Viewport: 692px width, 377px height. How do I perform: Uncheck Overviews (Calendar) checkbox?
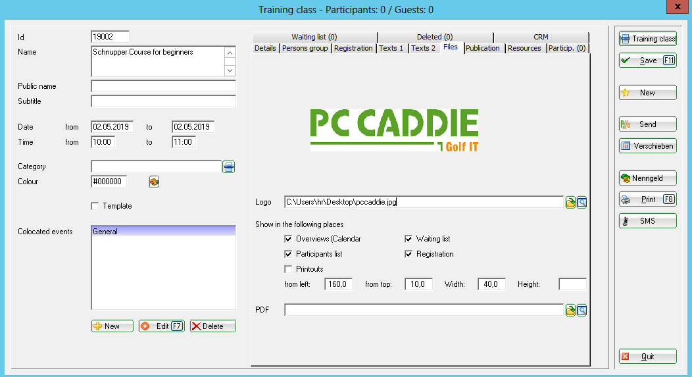(x=288, y=239)
